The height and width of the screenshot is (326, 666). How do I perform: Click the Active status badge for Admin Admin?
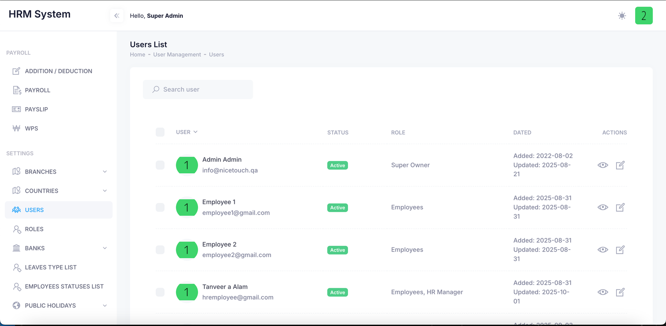click(337, 165)
